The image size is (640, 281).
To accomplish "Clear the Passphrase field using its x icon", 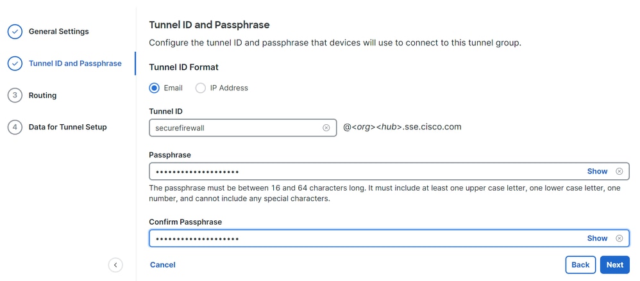I will click(x=619, y=172).
